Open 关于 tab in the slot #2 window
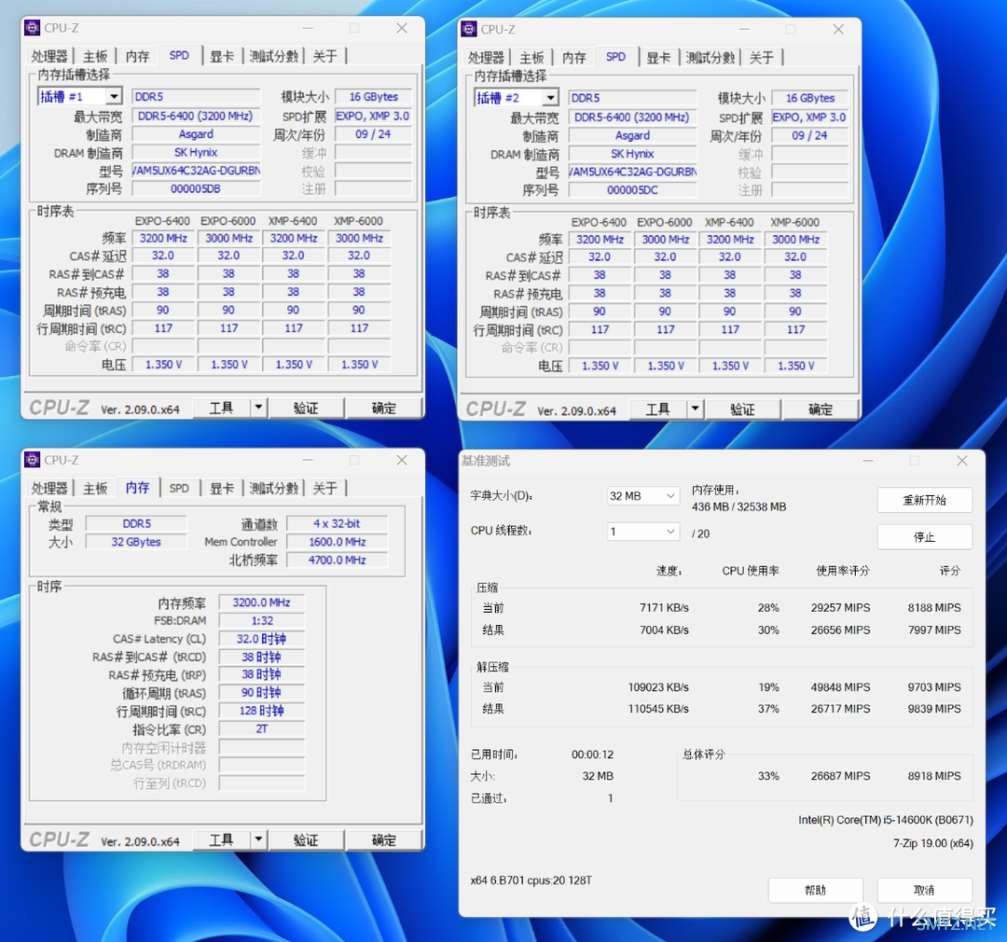Screen dimensions: 1007x942 762,58
